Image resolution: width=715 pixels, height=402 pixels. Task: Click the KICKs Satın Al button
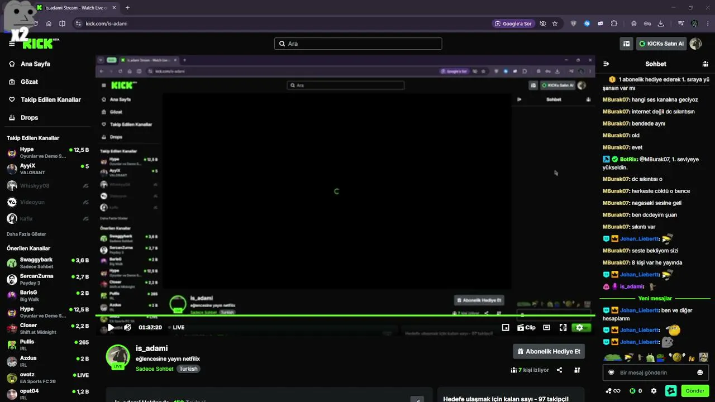coord(661,44)
